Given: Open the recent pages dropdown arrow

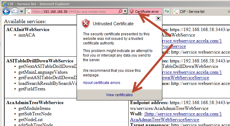Looking at the screenshot, I should [x=22, y=12].
